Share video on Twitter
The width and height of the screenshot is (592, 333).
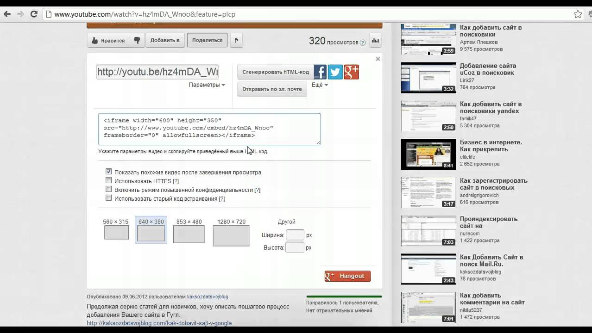[x=335, y=72]
